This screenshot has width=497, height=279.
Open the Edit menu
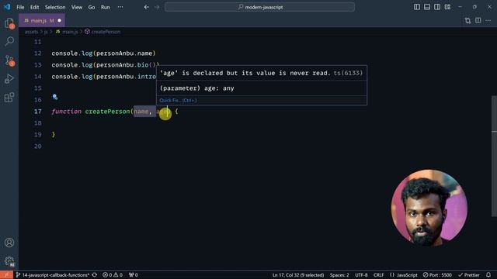(x=34, y=7)
